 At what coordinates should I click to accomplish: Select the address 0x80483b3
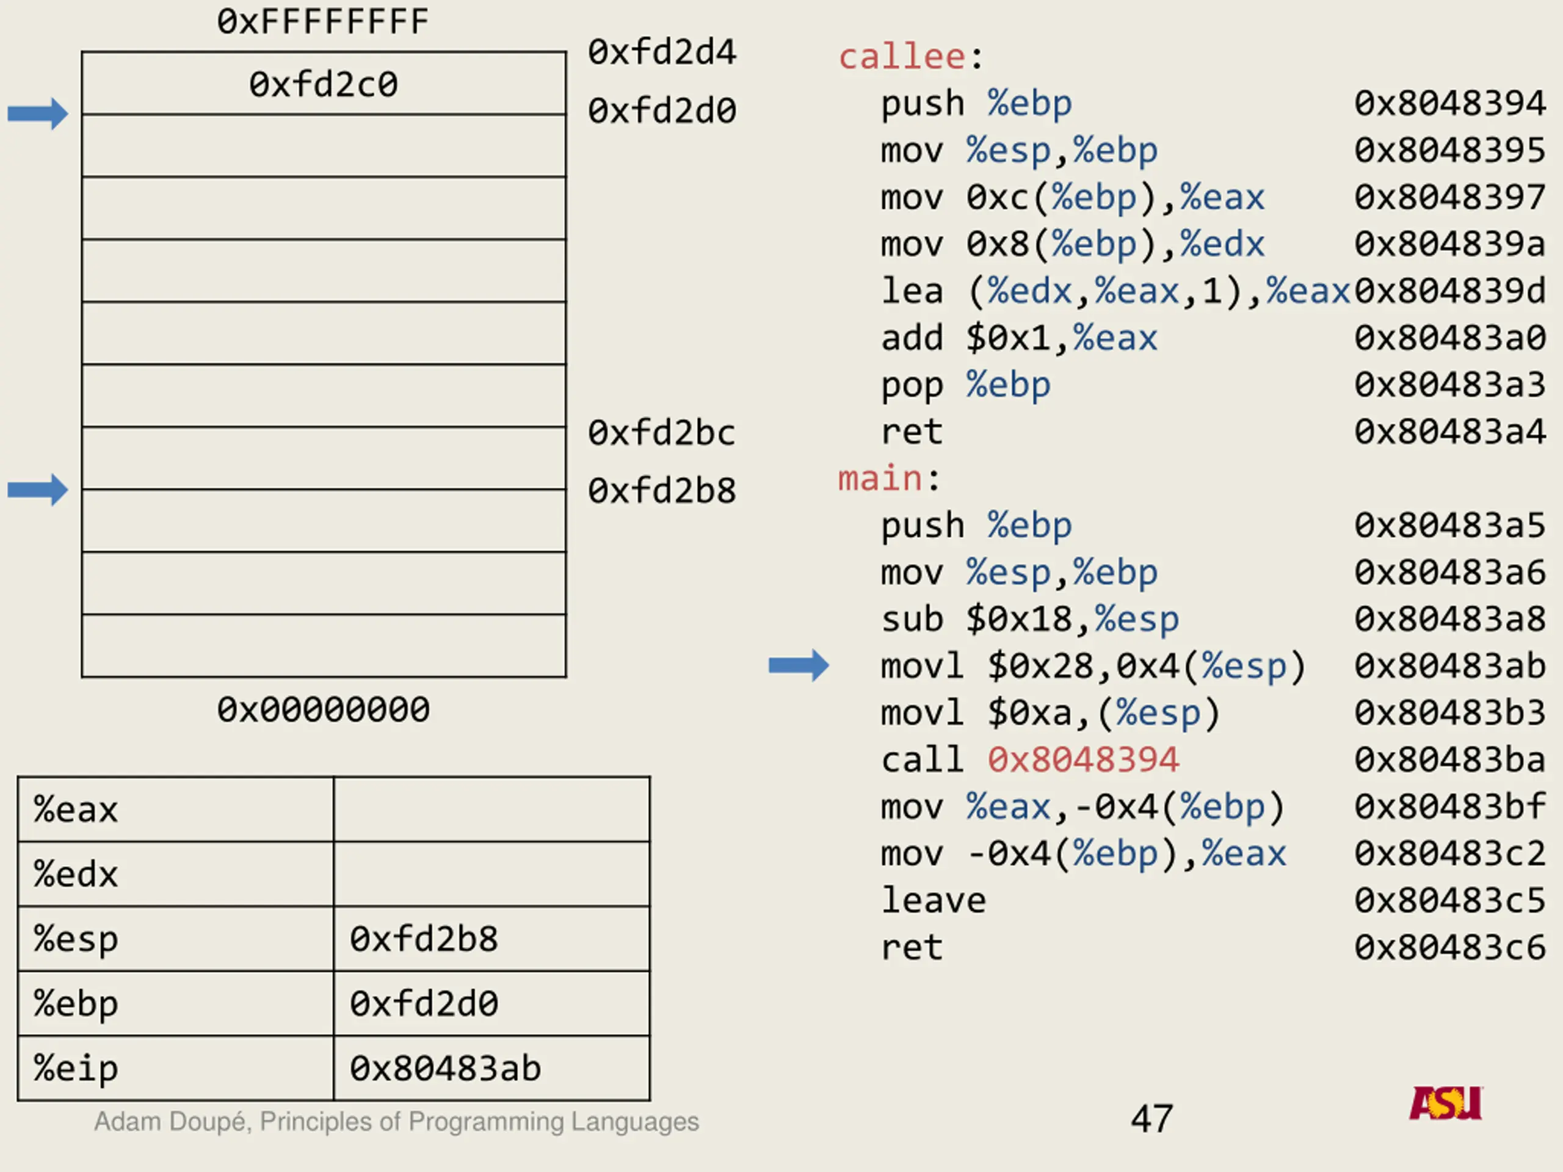[1449, 713]
